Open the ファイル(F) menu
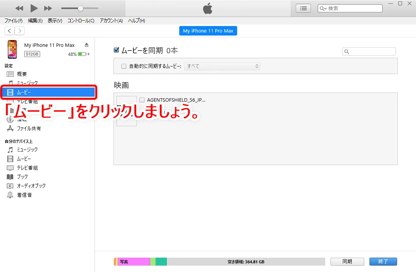 click(13, 21)
